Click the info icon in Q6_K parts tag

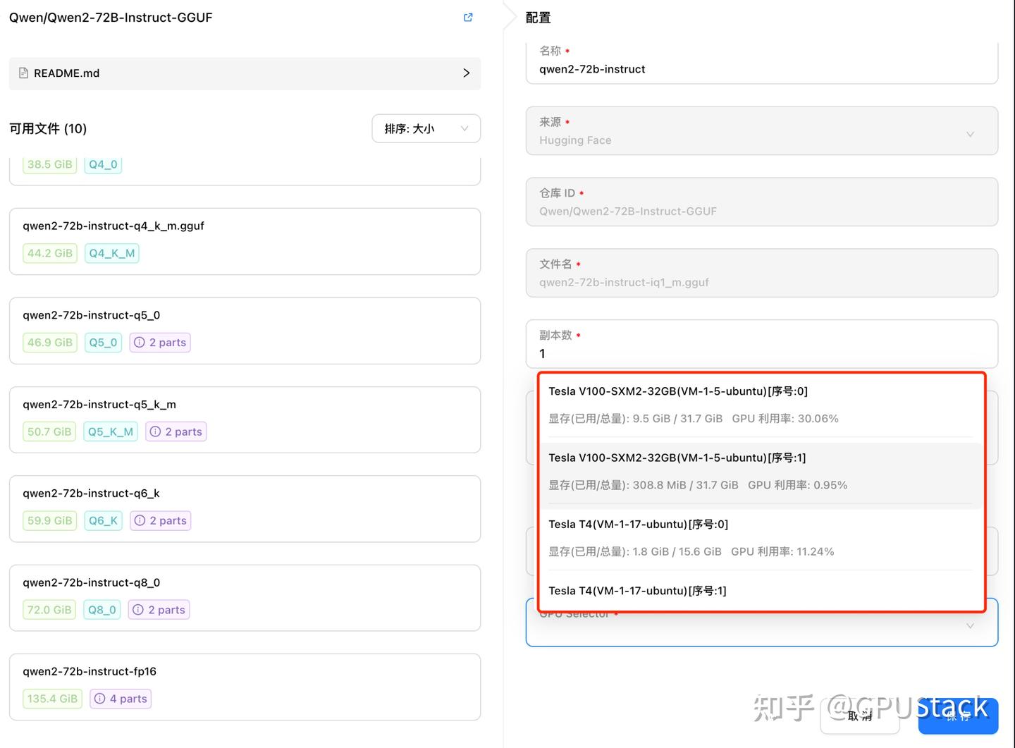(x=140, y=520)
